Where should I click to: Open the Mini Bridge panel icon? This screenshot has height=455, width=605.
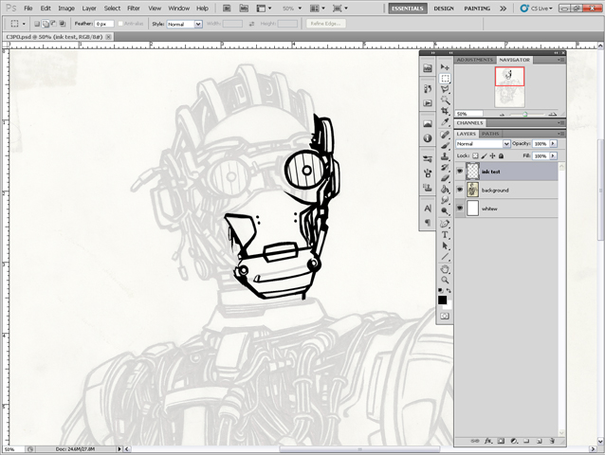pos(428,68)
